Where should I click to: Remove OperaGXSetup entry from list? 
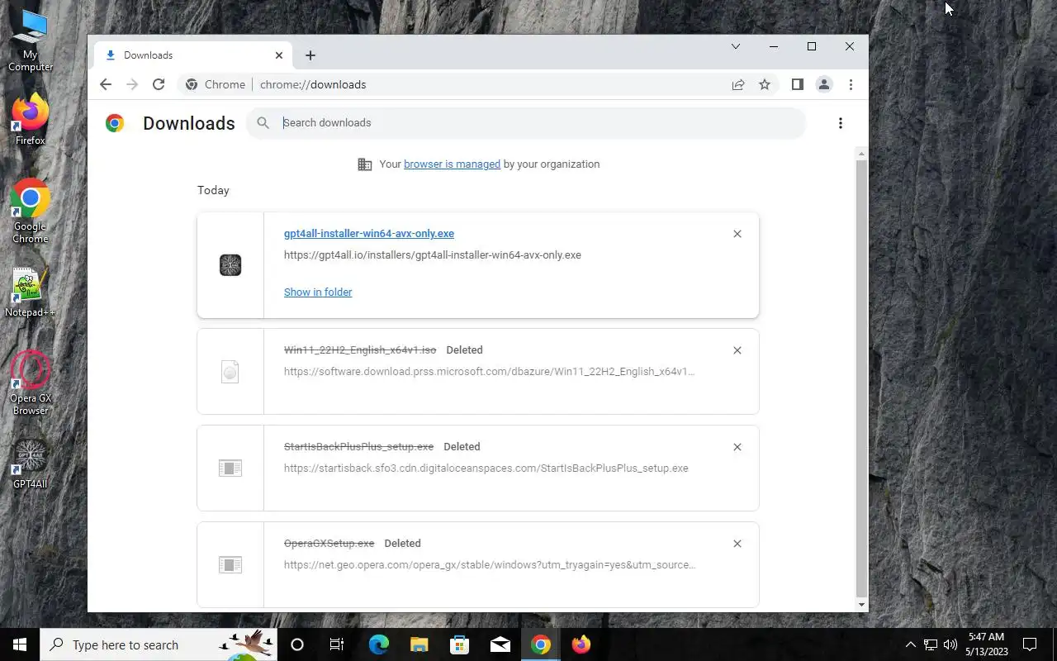click(737, 544)
